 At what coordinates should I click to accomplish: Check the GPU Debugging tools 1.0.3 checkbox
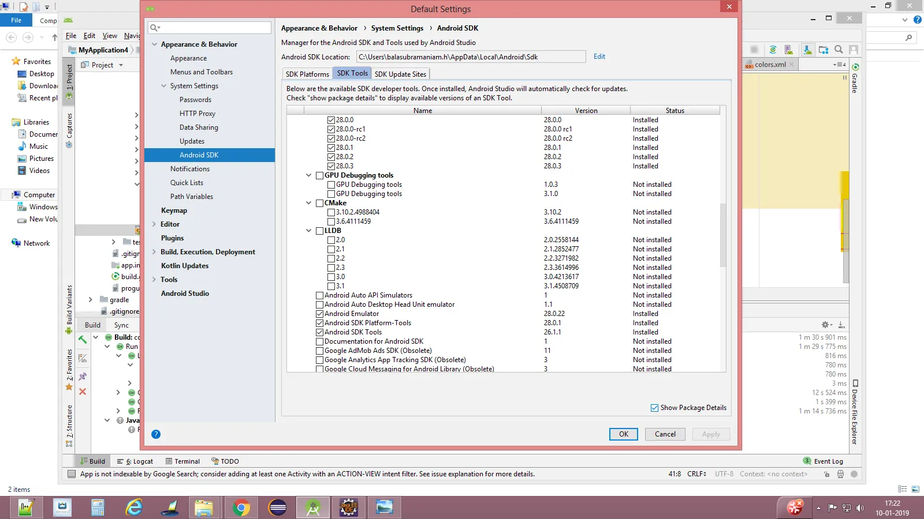[331, 185]
